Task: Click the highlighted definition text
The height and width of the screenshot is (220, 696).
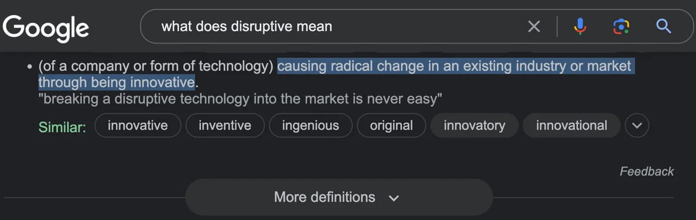Action: click(x=453, y=67)
